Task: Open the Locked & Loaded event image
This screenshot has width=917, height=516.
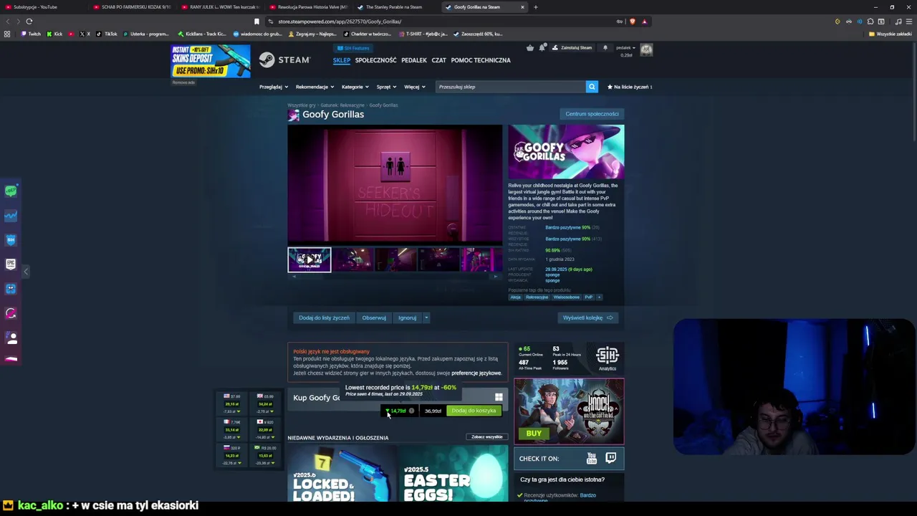Action: [342, 473]
